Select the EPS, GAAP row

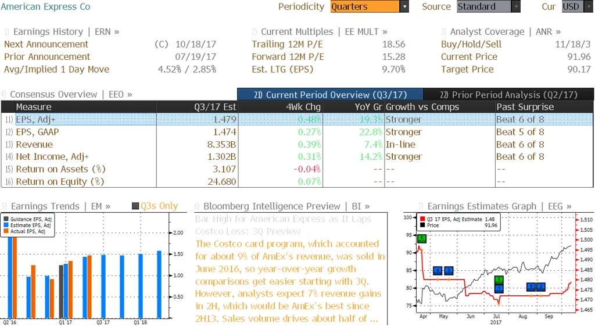pyautogui.click(x=297, y=132)
